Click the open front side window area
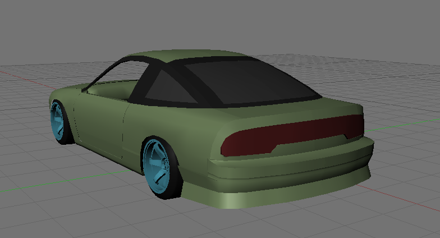 (118, 81)
